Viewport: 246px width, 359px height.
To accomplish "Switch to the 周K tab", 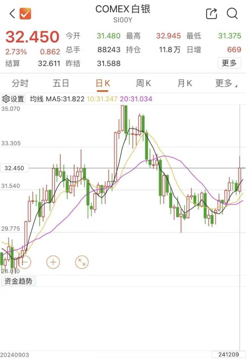I will tap(143, 83).
